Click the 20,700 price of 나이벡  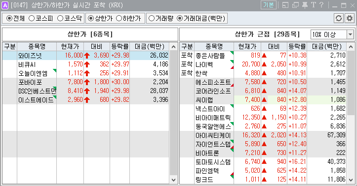point(251,64)
